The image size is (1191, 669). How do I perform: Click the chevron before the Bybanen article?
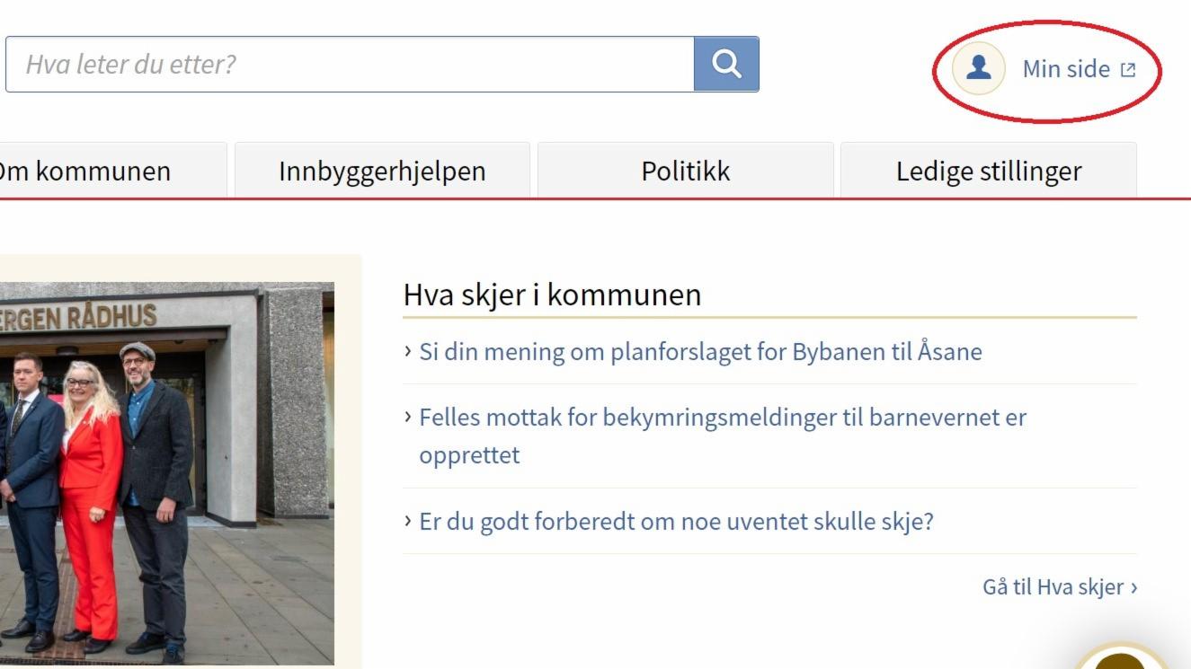pos(408,351)
